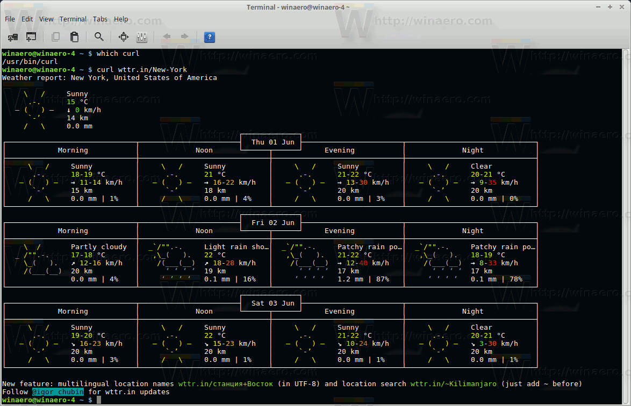Follow the highlighted @igor_chubin link
The height and width of the screenshot is (406, 631).
click(x=58, y=392)
